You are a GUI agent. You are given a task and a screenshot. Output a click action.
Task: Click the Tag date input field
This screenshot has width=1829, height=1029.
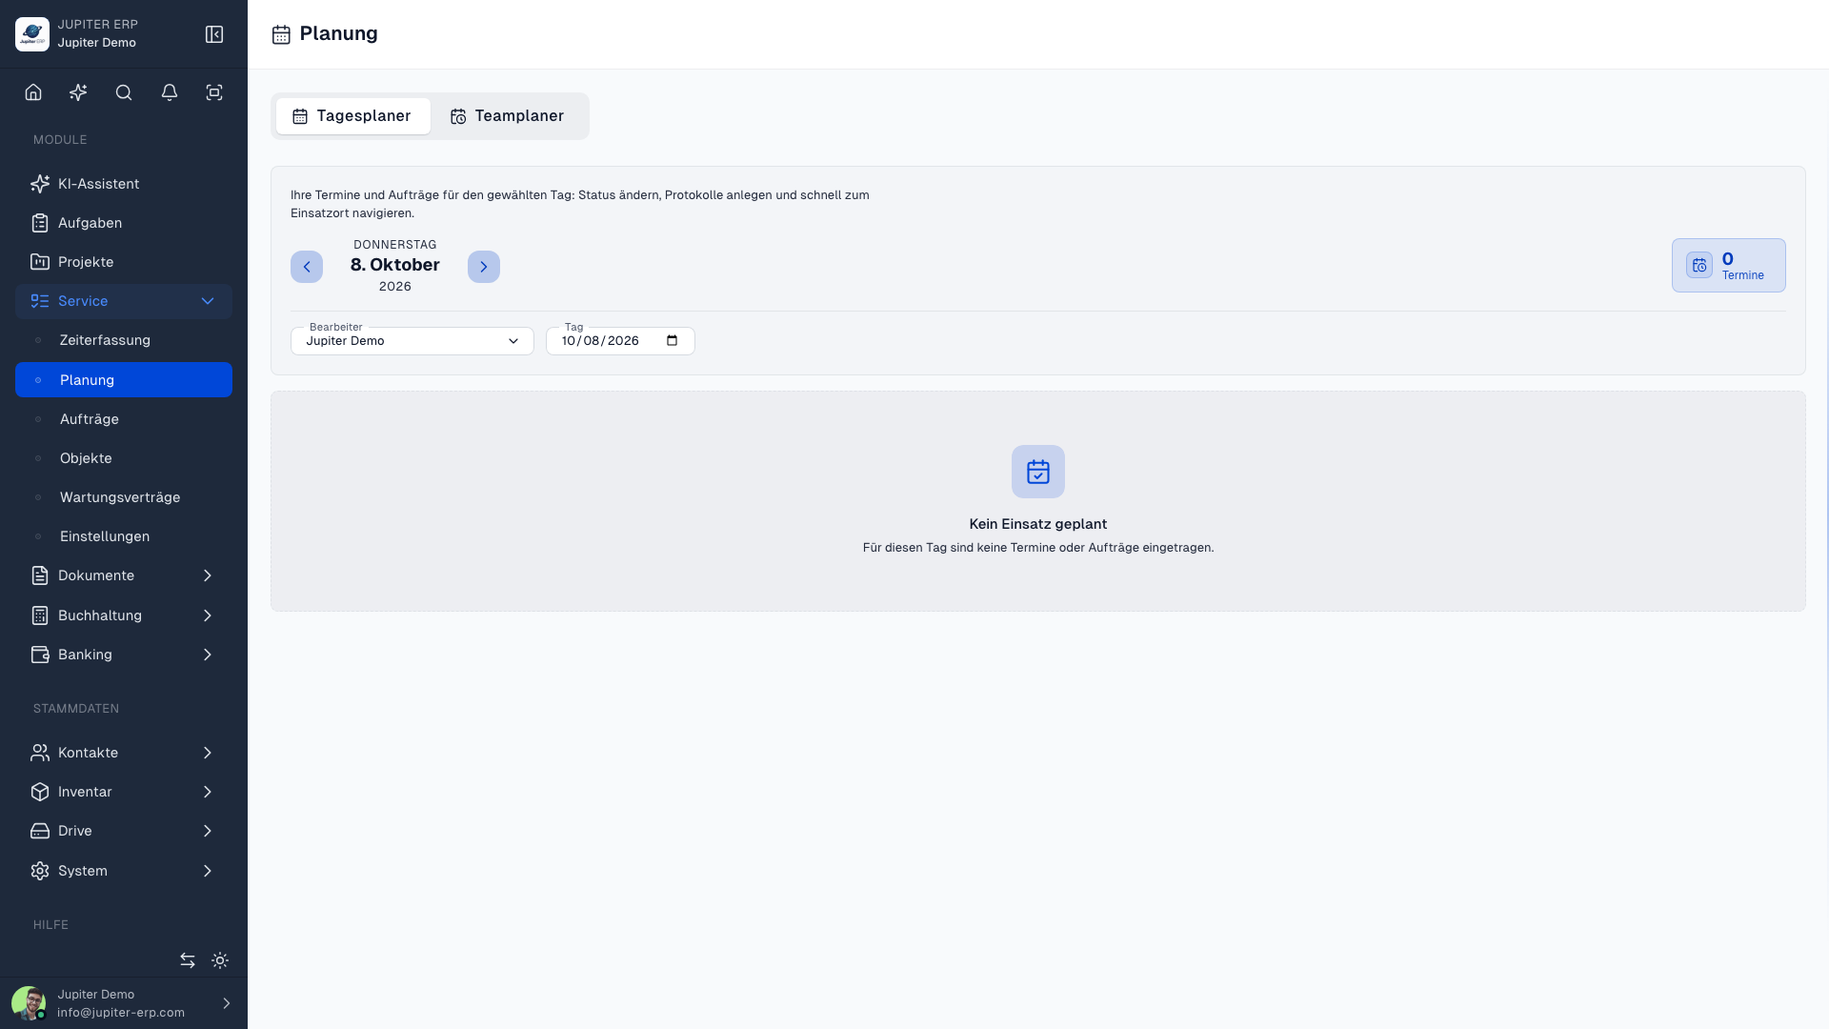(620, 341)
